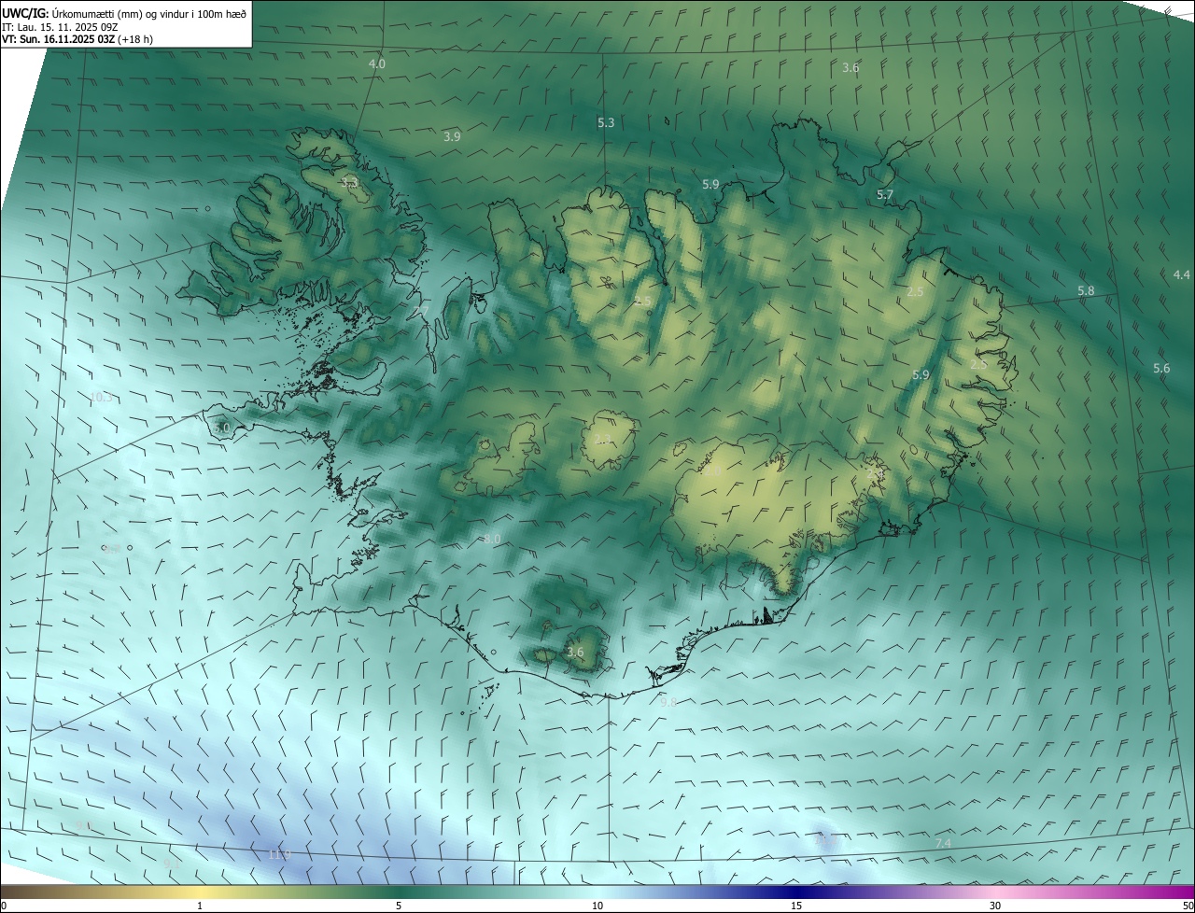Viewport: 1195px width, 913px height.
Task: Click the '50' label on the color scale
Action: tap(1188, 906)
